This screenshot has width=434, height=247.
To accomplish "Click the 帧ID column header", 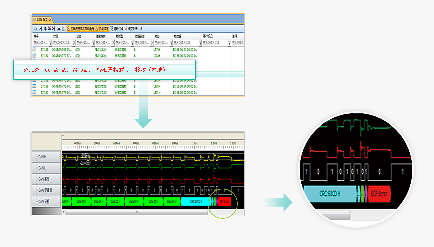I will click(x=157, y=36).
